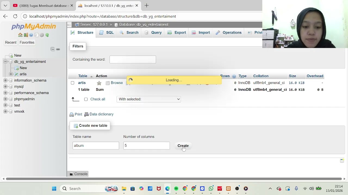Click the Print link
This screenshot has height=195, width=348.
[x=76, y=114]
